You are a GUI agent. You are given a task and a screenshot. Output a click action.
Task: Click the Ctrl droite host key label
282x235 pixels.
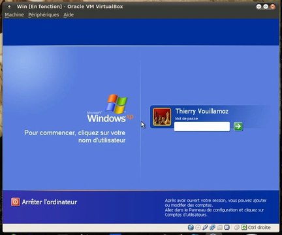coord(259,227)
